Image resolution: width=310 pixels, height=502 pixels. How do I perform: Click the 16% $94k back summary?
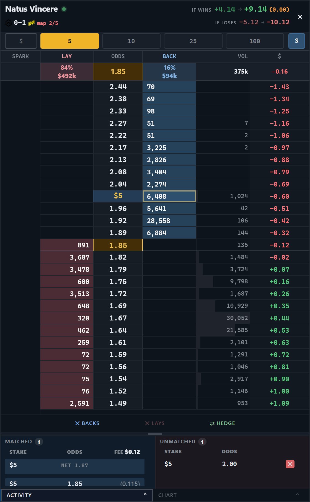click(x=169, y=72)
